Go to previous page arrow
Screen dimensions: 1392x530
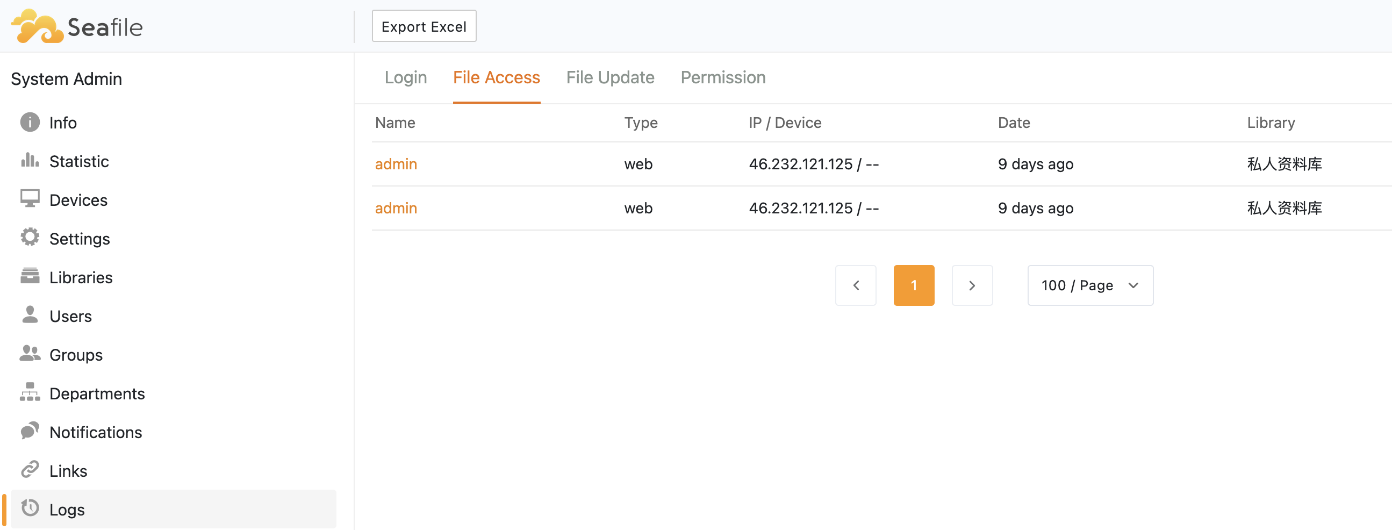click(x=856, y=285)
